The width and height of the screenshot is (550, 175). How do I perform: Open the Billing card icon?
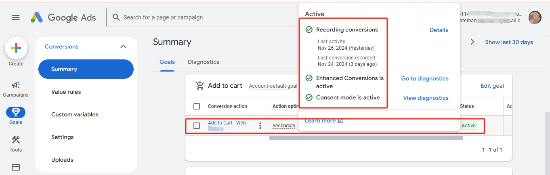click(x=16, y=167)
